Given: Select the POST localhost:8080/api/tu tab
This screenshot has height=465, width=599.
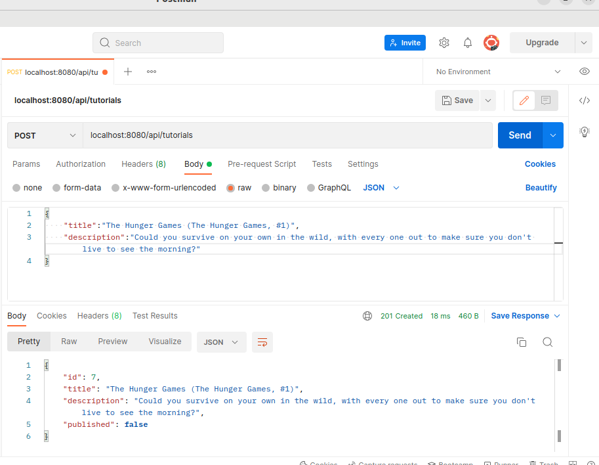Looking at the screenshot, I should click(x=58, y=72).
